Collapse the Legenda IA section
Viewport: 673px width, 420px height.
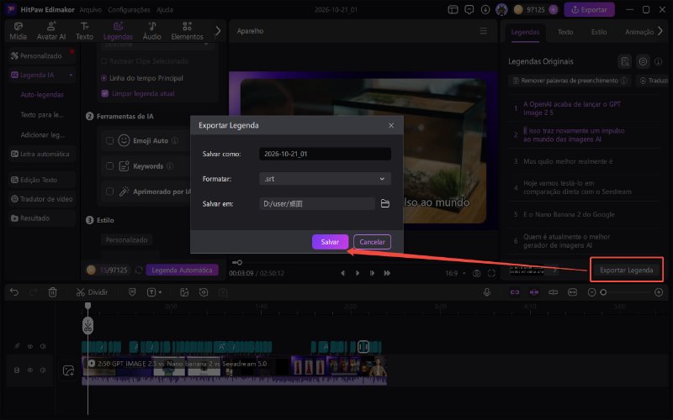pos(71,75)
